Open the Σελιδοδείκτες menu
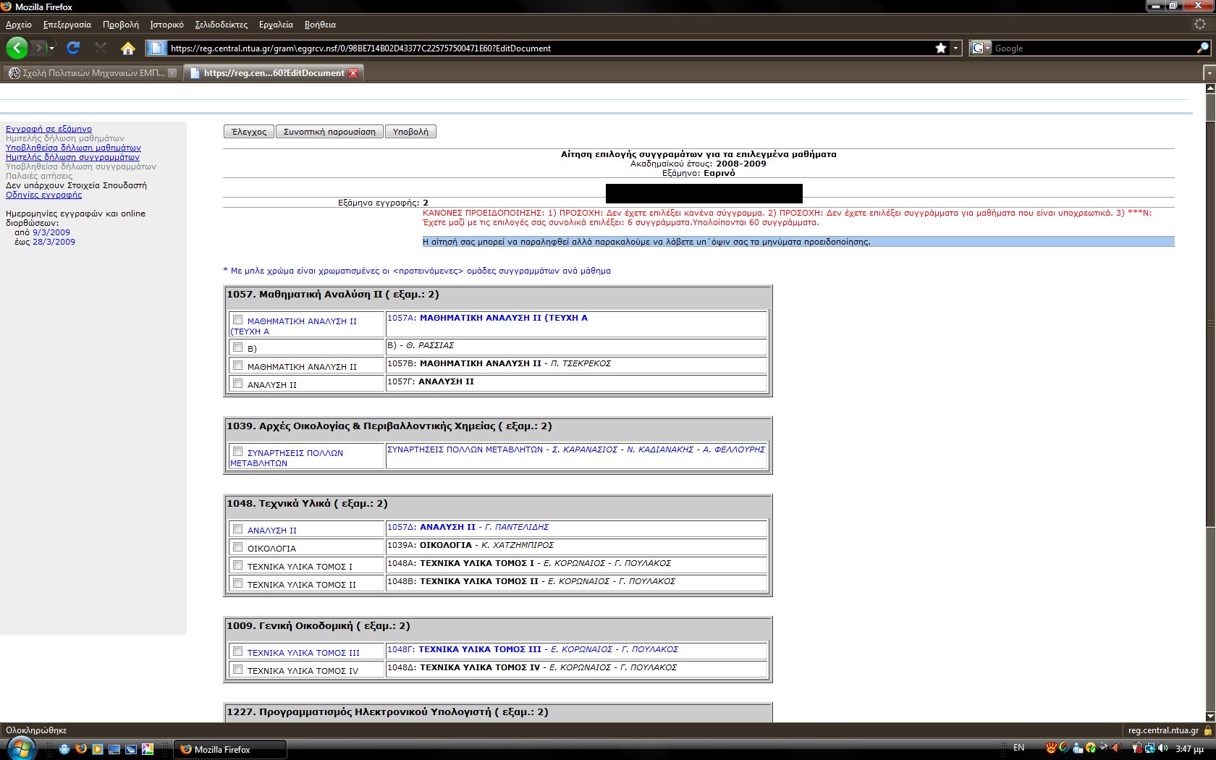Screen dimensions: 1216x760 click(221, 25)
